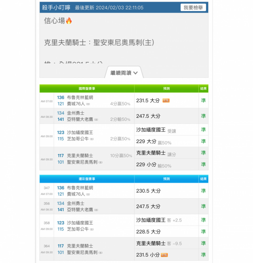Click the 228.5 大分 prediction

[148, 232]
